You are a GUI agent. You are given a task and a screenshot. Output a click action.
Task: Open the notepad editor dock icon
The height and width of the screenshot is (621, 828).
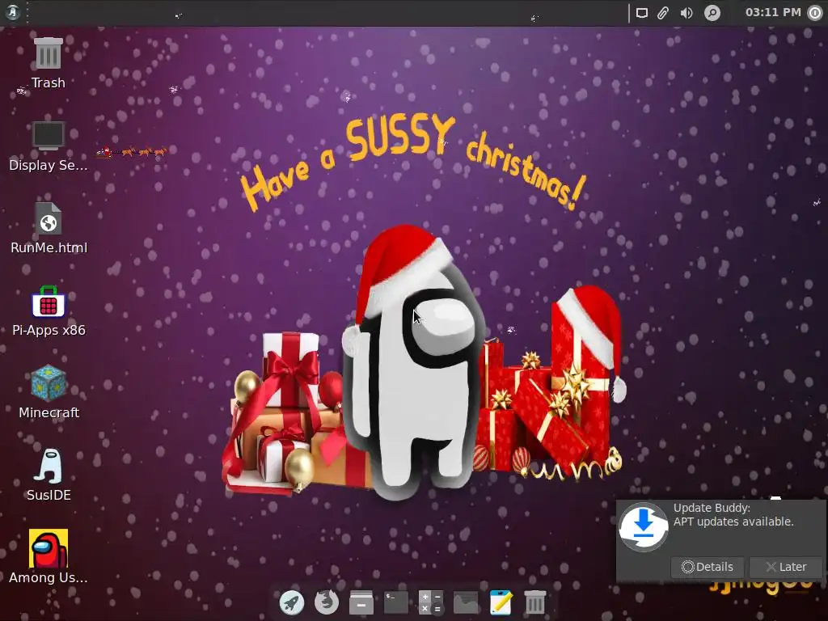click(501, 602)
